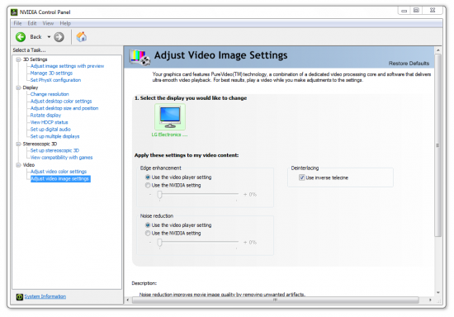The image size is (454, 317).
Task: Click the Noise reduction slider handle
Action: point(159,243)
